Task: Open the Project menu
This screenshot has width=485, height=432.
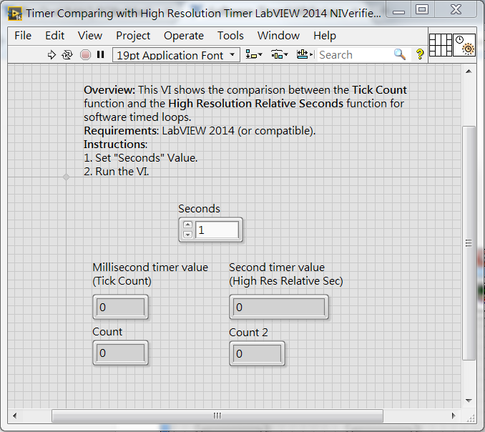Action: [133, 36]
